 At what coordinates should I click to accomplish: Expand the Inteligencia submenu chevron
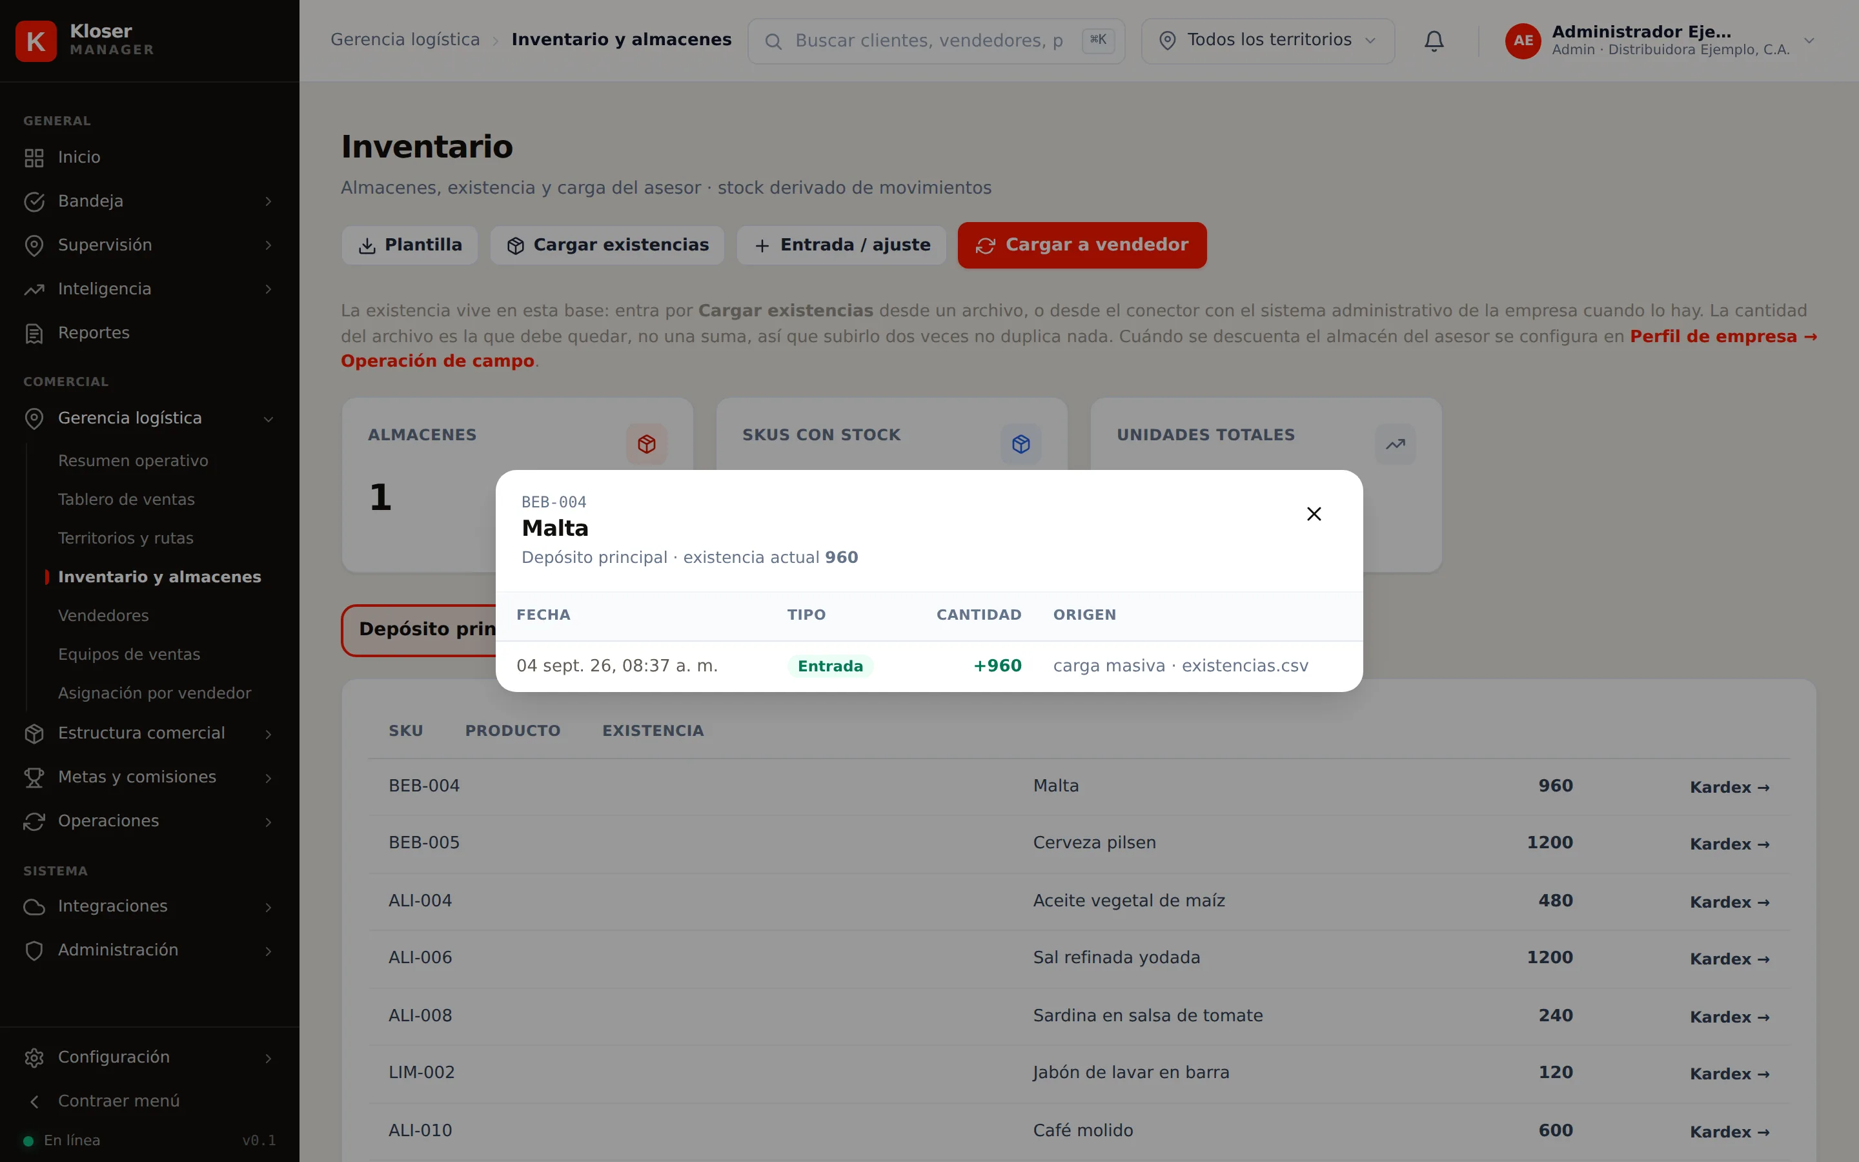[268, 289]
